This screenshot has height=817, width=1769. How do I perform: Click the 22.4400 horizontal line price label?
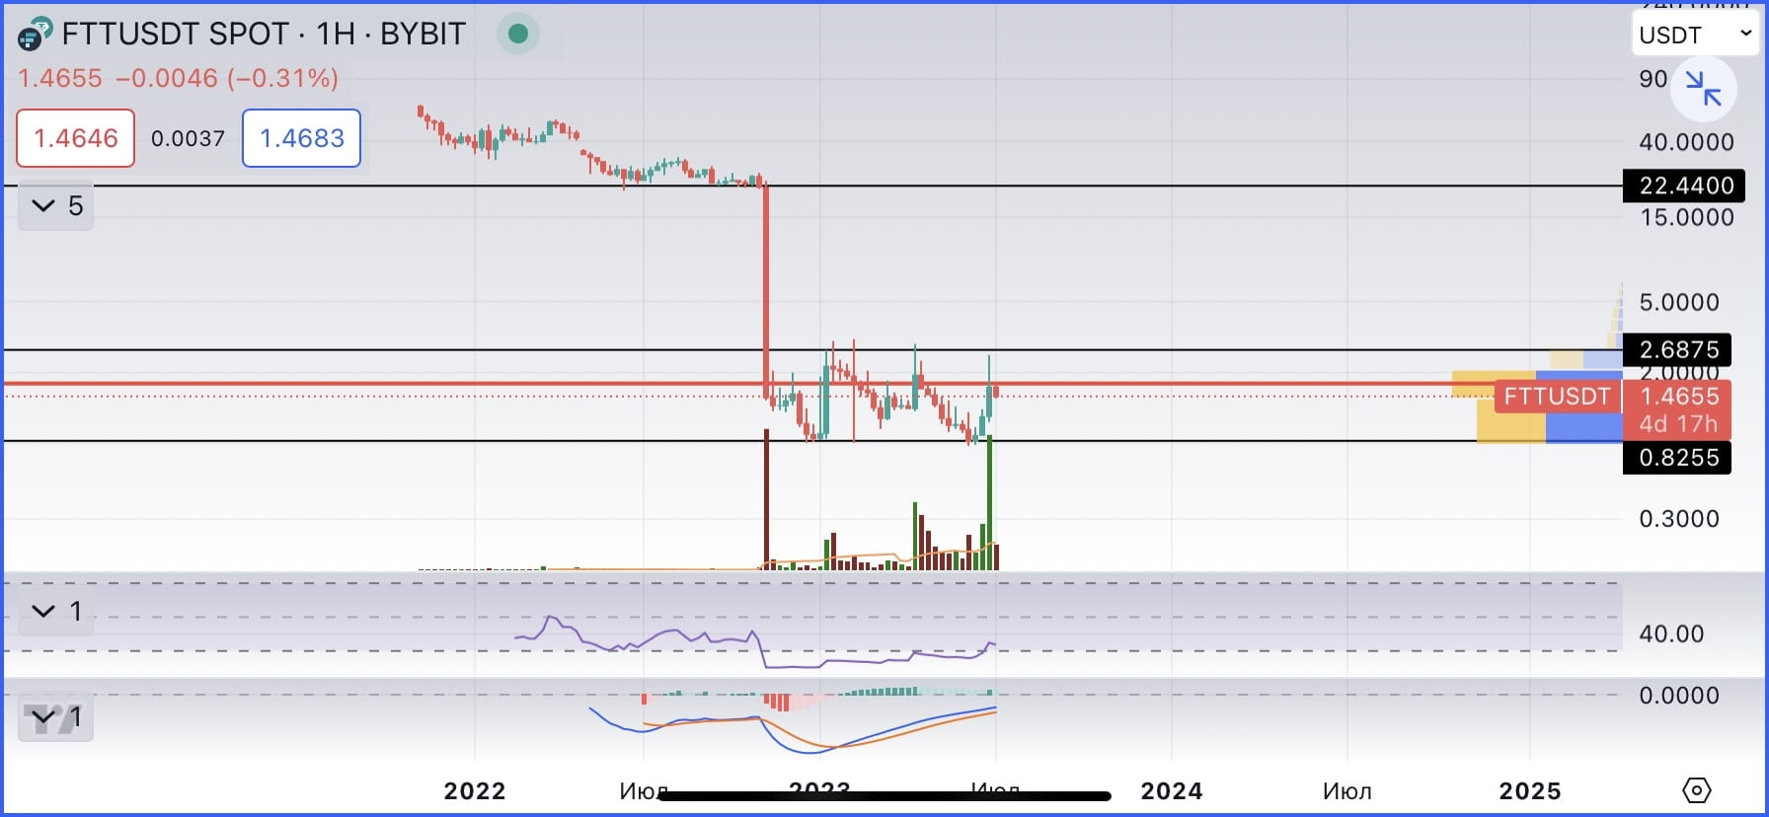coord(1684,186)
